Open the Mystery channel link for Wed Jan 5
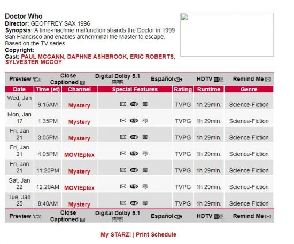The height and width of the screenshot is (244, 294). pyautogui.click(x=79, y=105)
